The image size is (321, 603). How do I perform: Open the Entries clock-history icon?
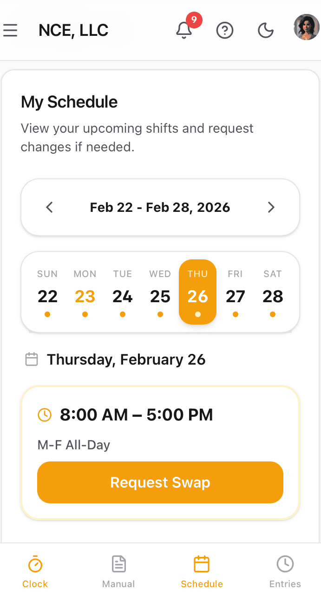285,563
